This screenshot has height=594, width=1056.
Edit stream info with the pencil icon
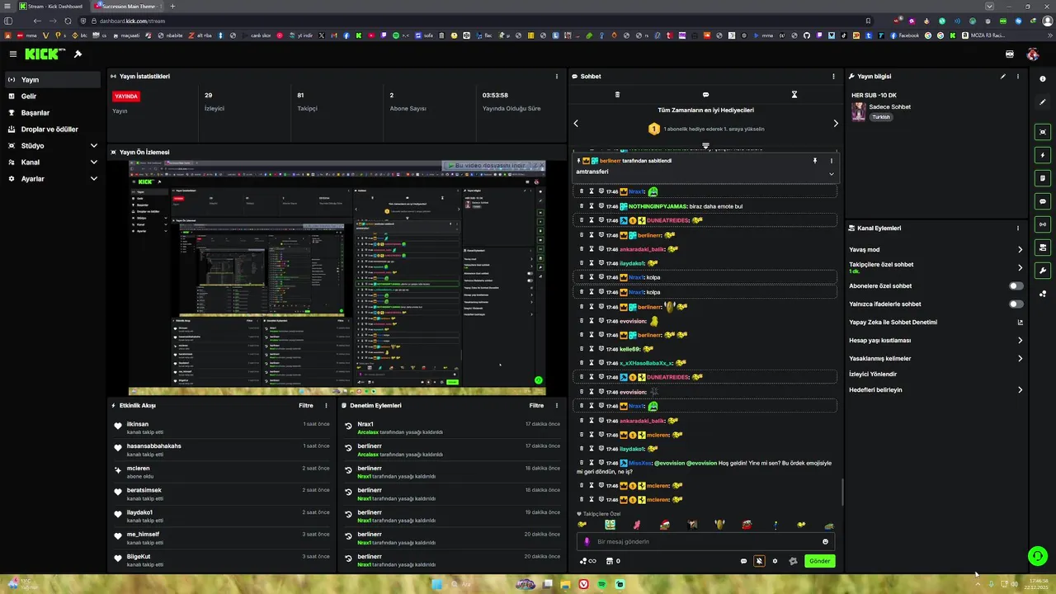(1003, 77)
